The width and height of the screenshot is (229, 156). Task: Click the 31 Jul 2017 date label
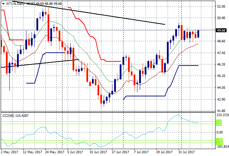click(x=187, y=152)
